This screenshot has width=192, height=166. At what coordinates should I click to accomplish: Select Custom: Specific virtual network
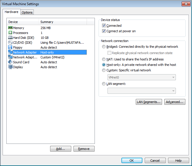(104, 70)
